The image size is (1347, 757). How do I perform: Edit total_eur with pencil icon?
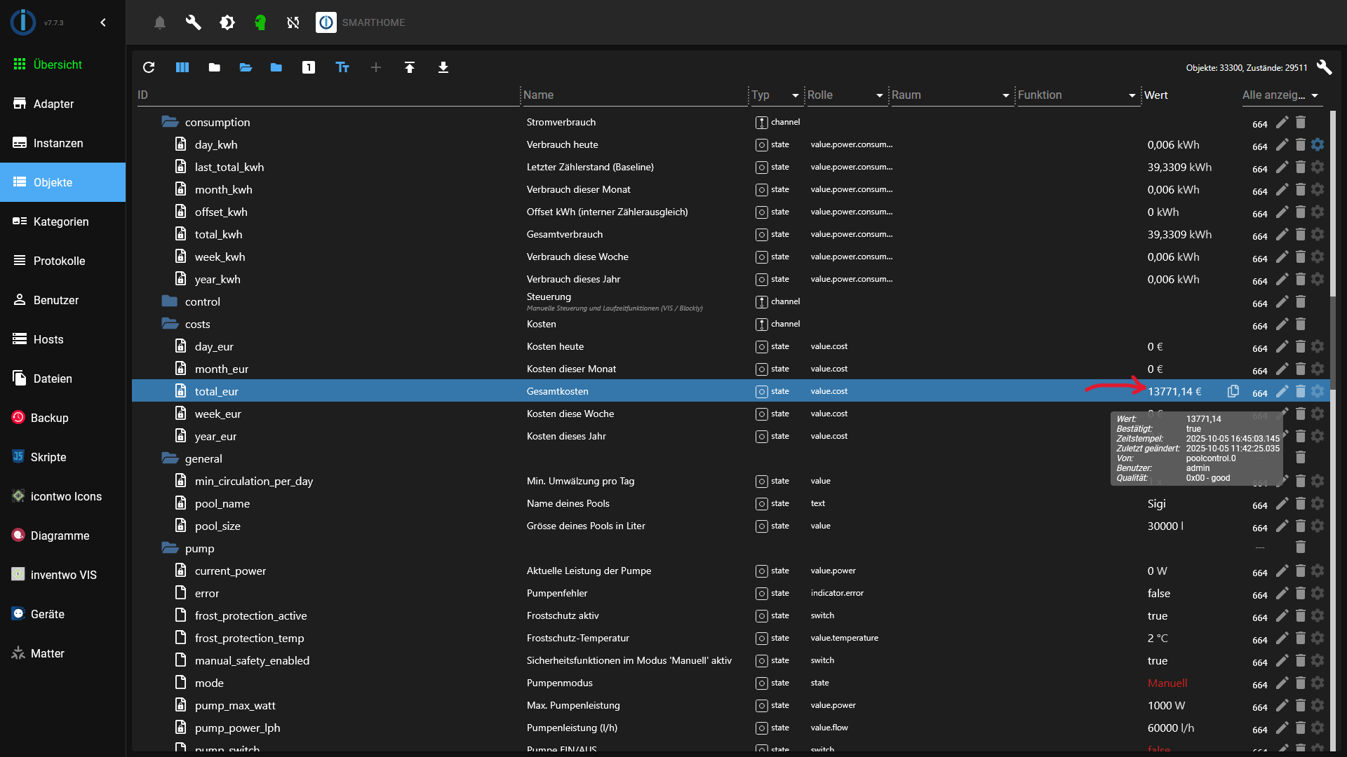1282,391
